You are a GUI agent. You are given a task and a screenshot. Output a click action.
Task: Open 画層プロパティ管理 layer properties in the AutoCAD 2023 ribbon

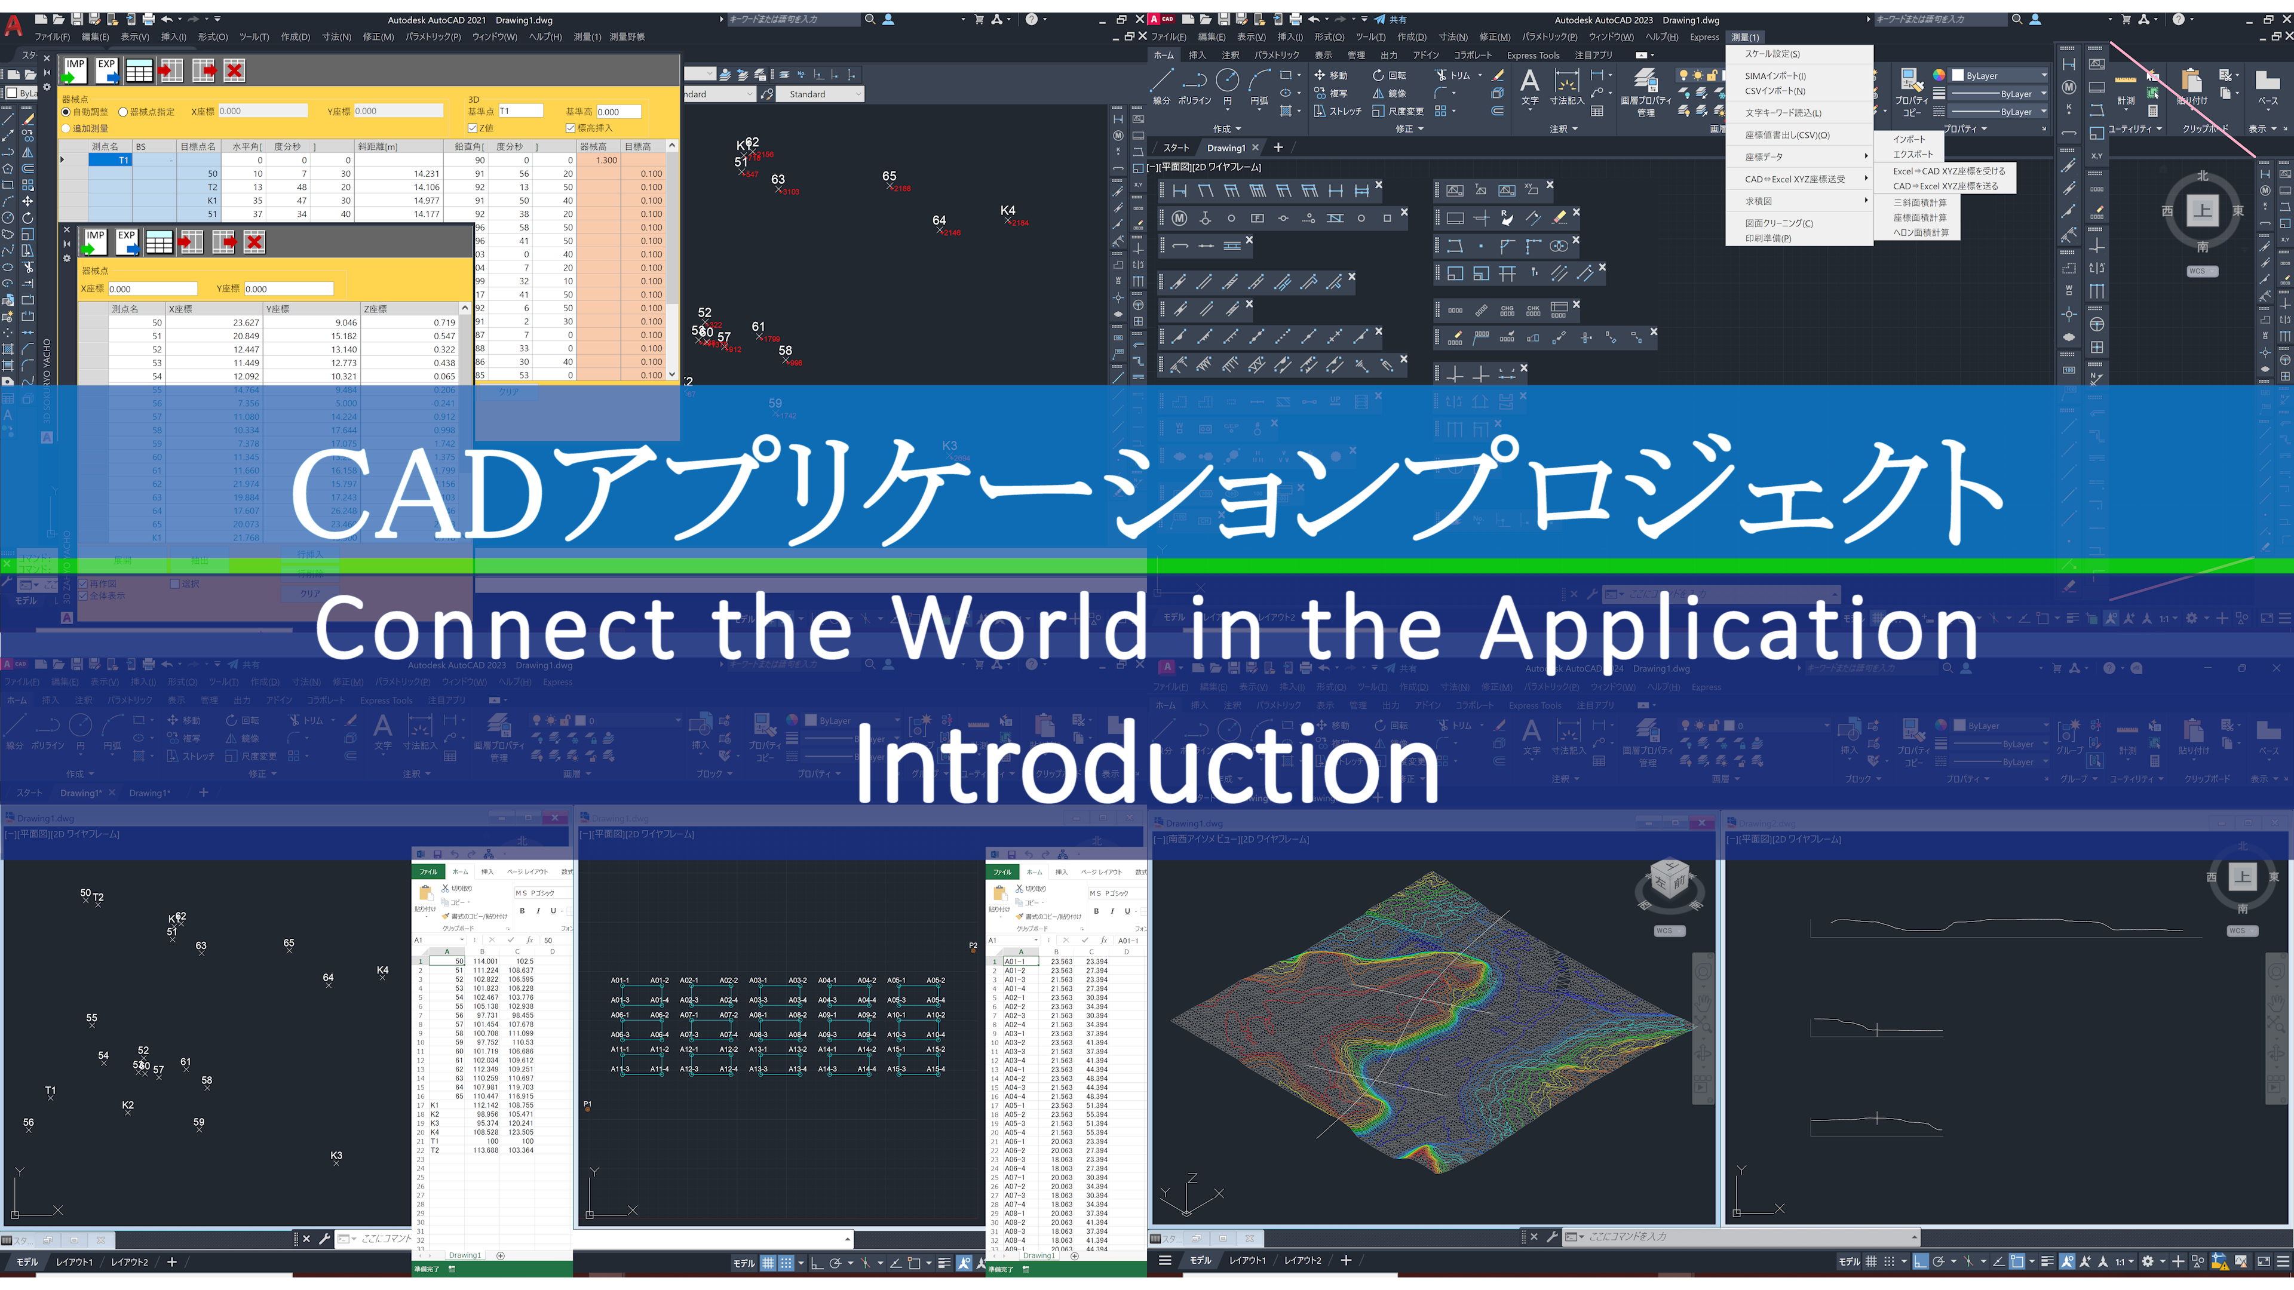coord(1646,93)
